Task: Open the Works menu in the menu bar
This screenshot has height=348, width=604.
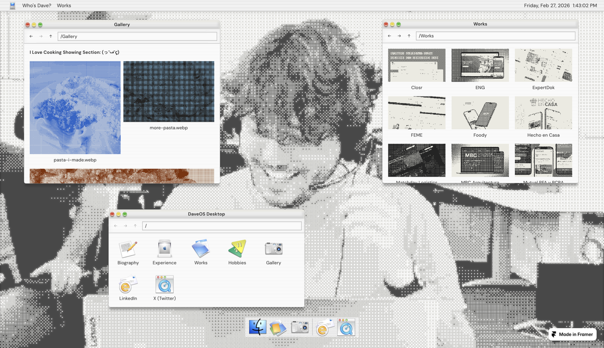Action: point(64,6)
